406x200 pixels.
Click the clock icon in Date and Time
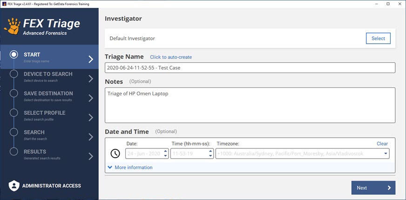click(115, 153)
